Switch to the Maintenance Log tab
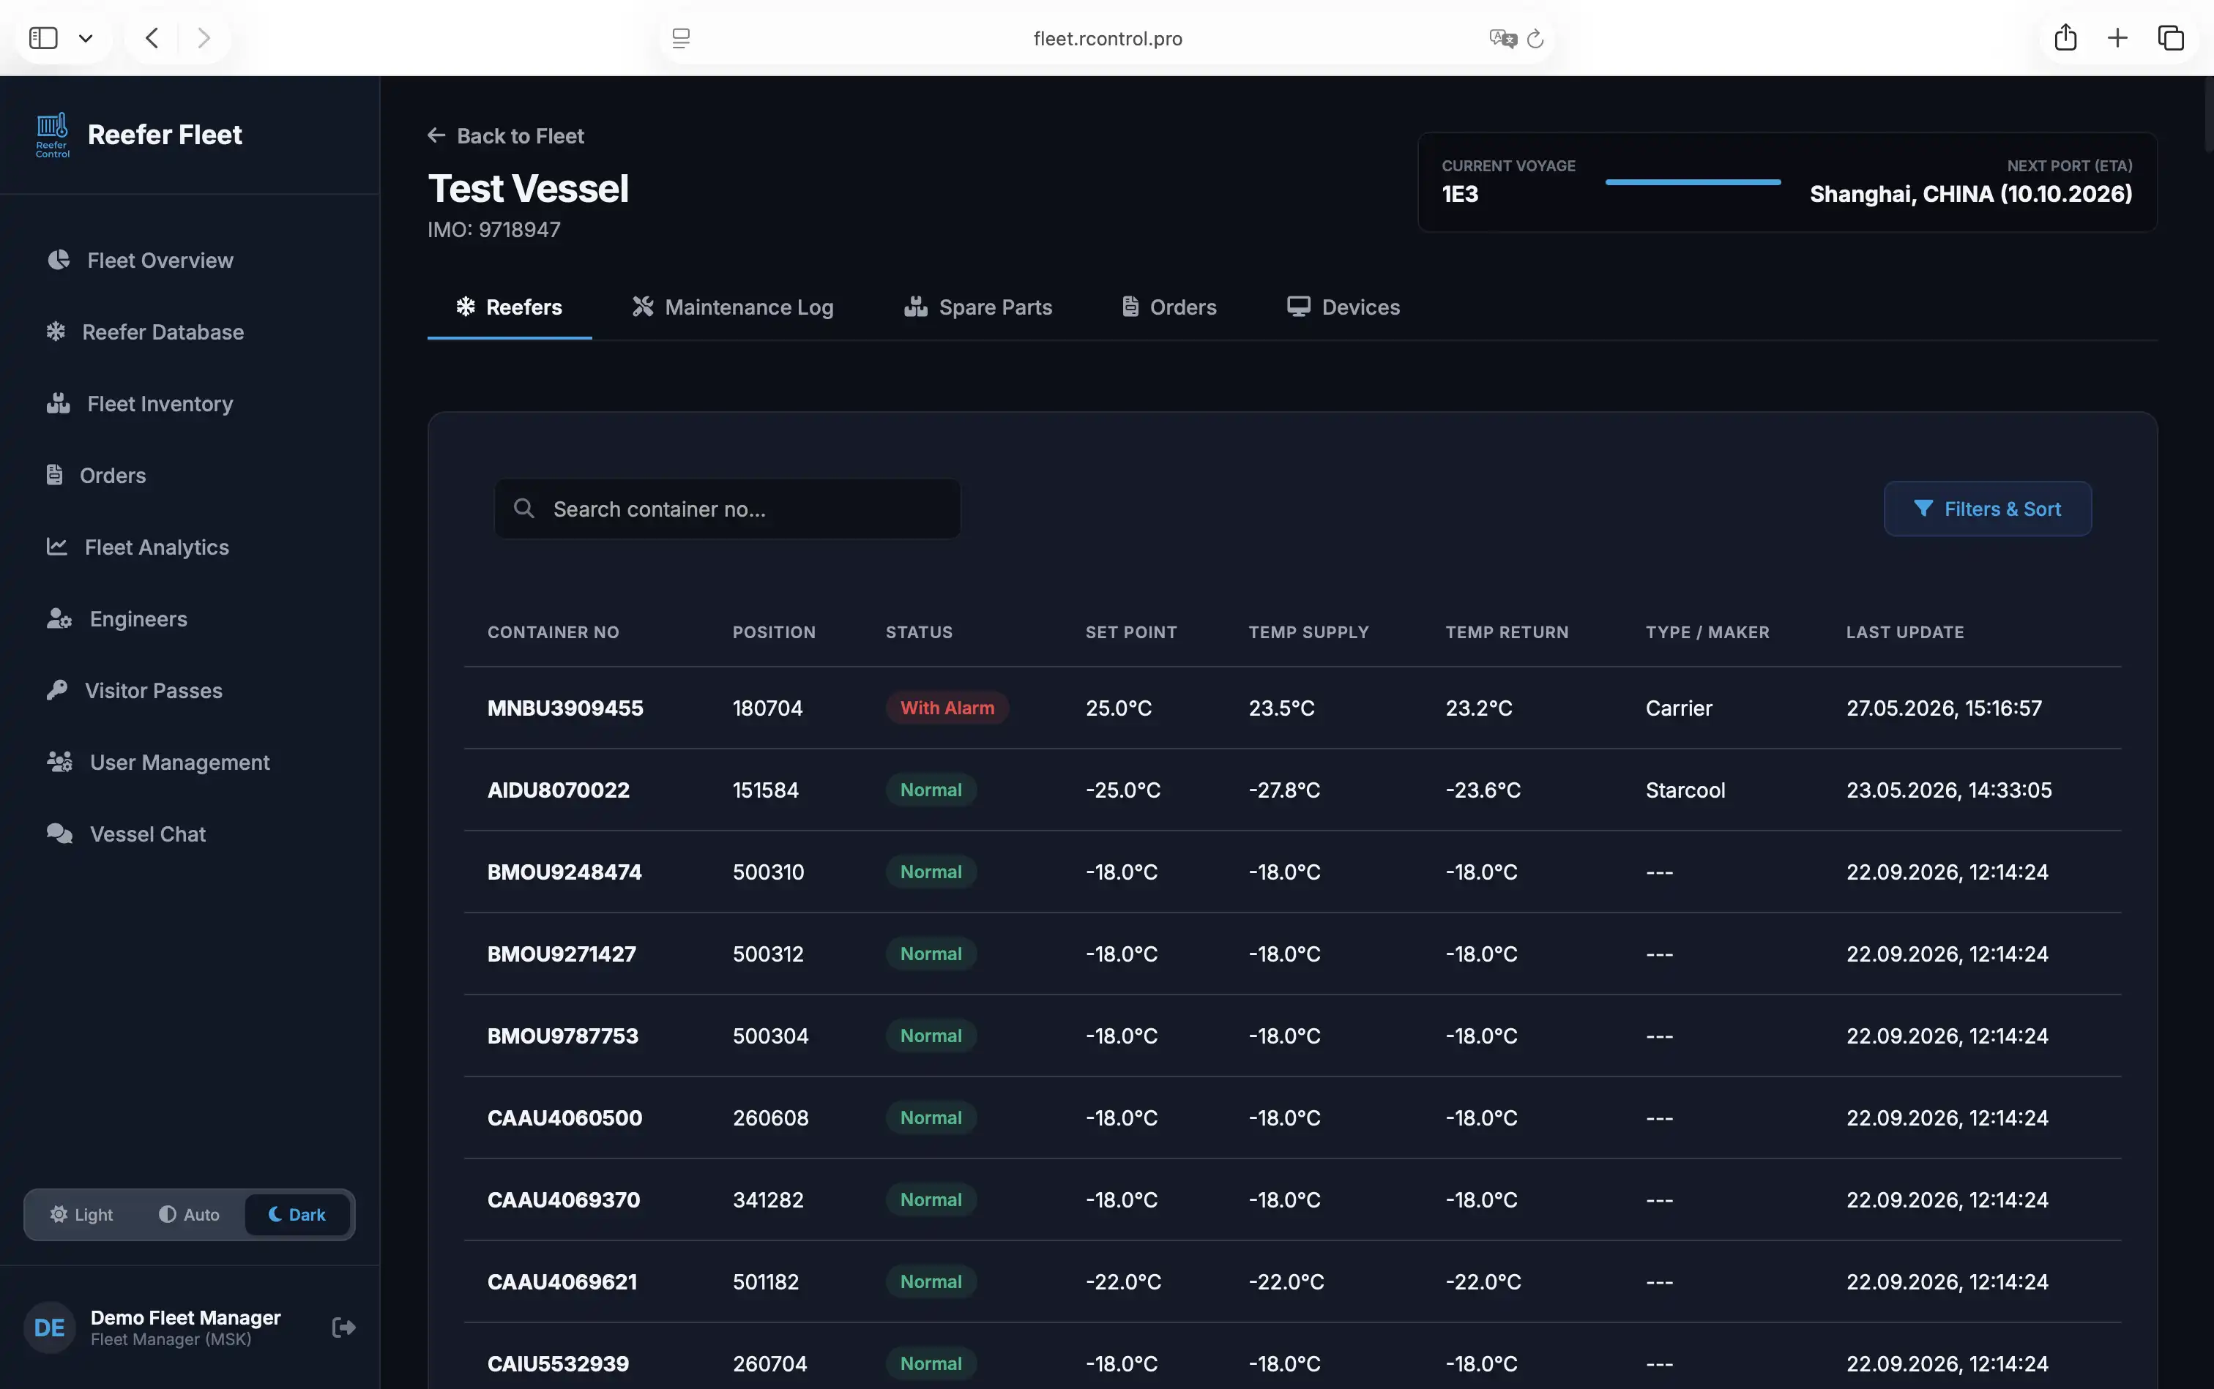Screen dimensions: 2214x1389 coord(732,307)
